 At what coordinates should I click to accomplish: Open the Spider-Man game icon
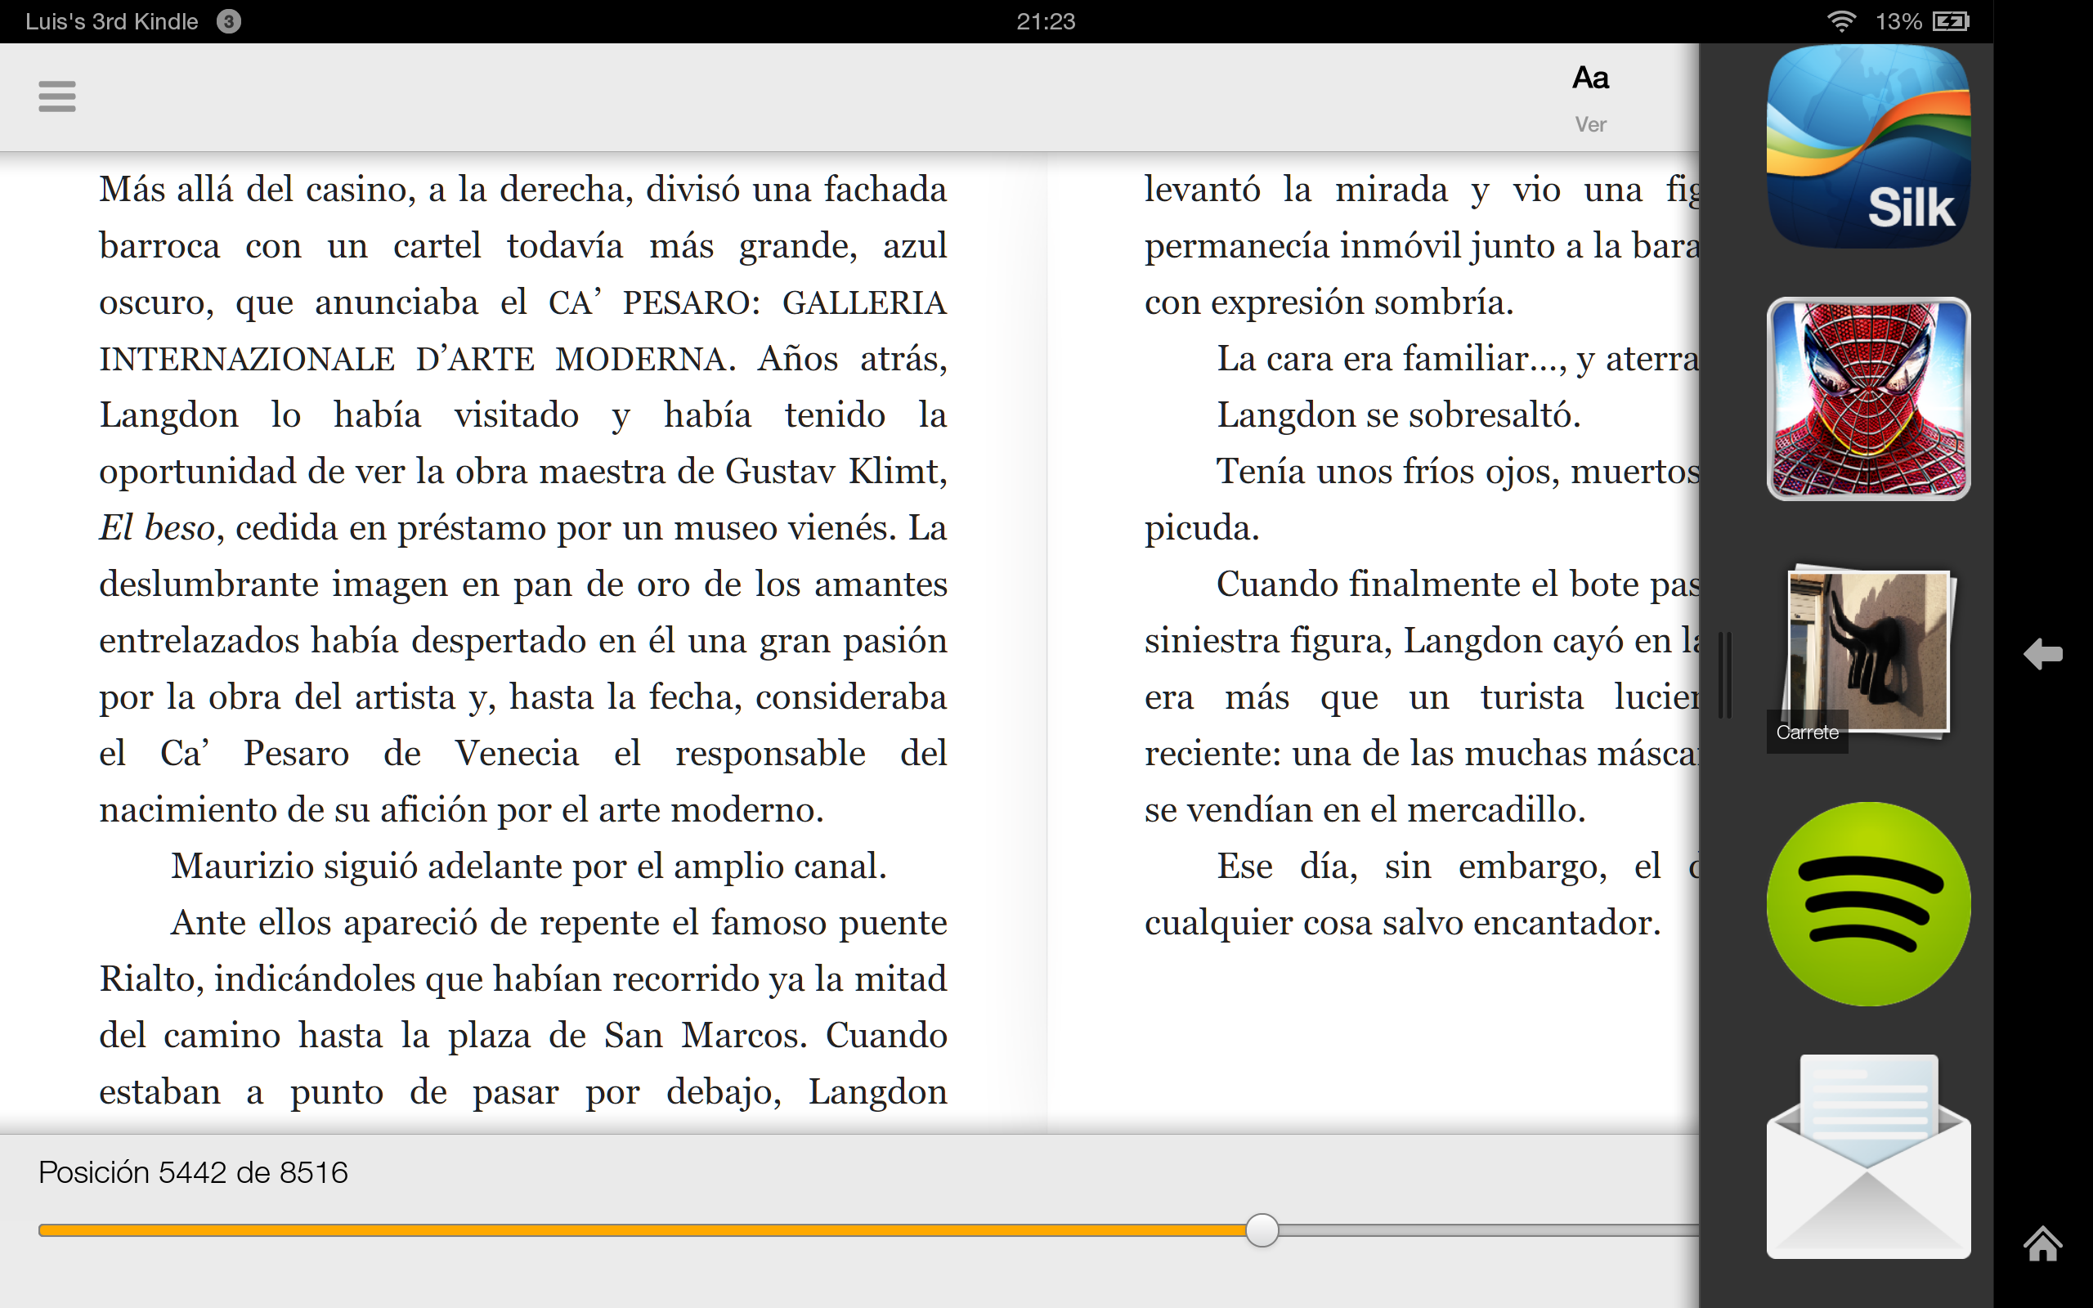[x=1868, y=399]
